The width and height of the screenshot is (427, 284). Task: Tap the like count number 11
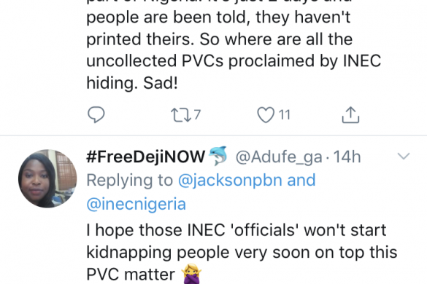[x=285, y=114]
